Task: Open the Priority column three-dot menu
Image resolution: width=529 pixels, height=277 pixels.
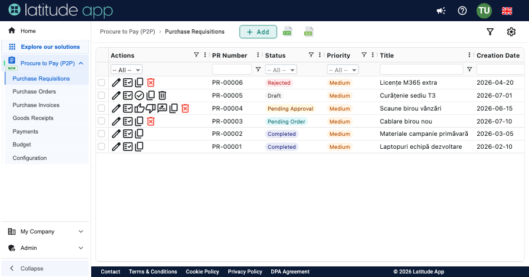Action: (x=372, y=55)
